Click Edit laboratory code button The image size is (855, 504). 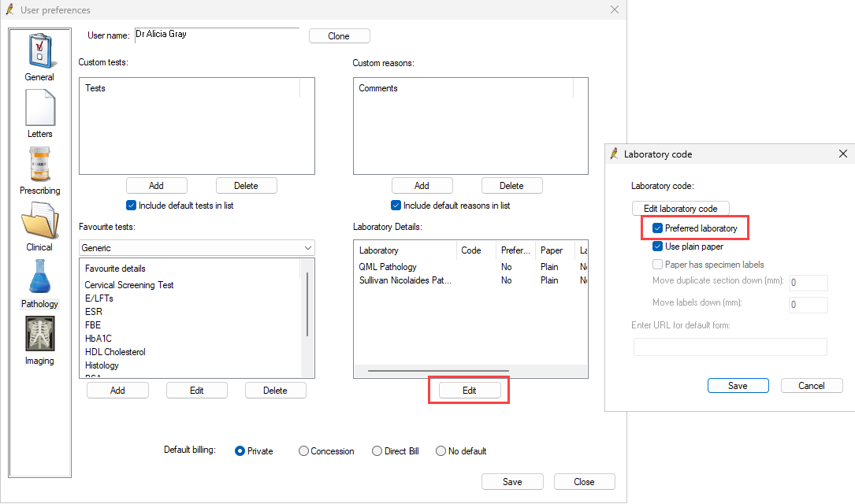680,209
